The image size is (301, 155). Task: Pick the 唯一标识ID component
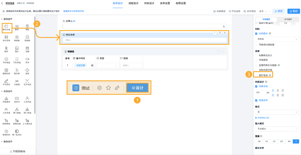[x=17, y=133]
